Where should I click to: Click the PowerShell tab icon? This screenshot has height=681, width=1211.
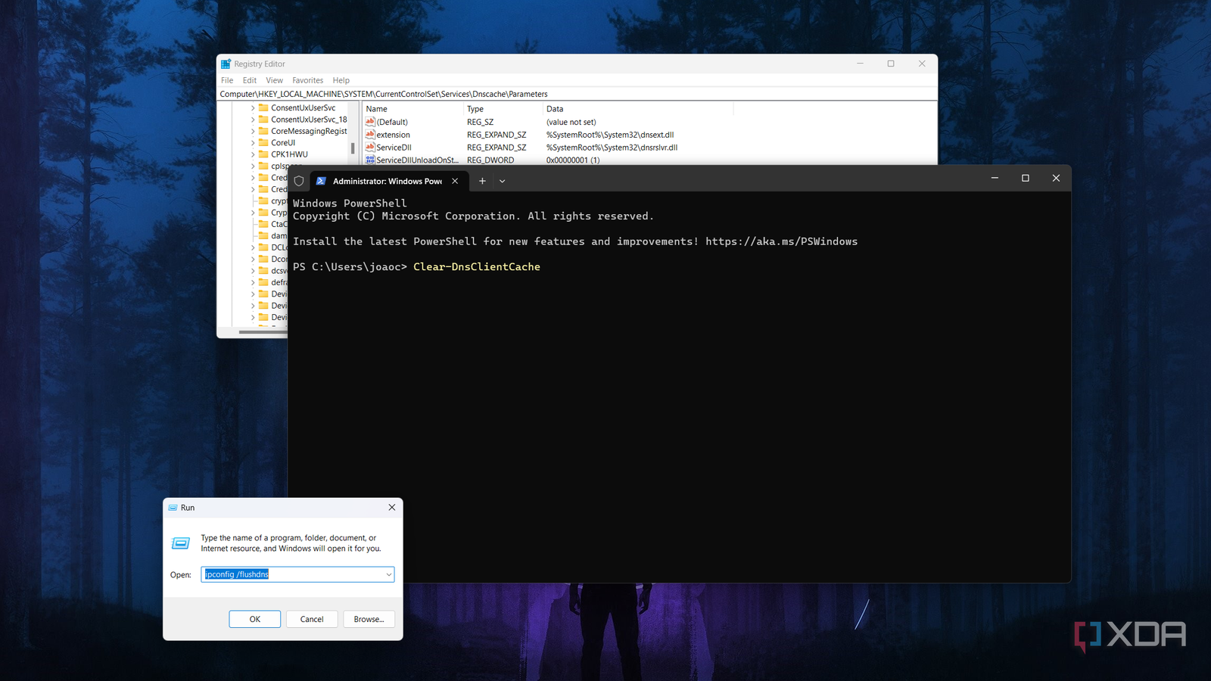[x=321, y=181]
